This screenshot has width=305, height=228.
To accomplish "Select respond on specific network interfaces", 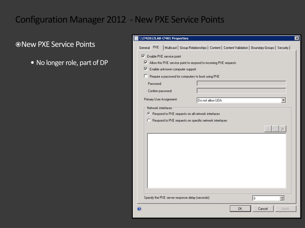I will tap(149, 120).
